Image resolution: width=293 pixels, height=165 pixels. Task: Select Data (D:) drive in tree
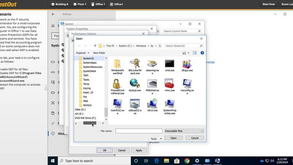pyautogui.click(x=80, y=110)
